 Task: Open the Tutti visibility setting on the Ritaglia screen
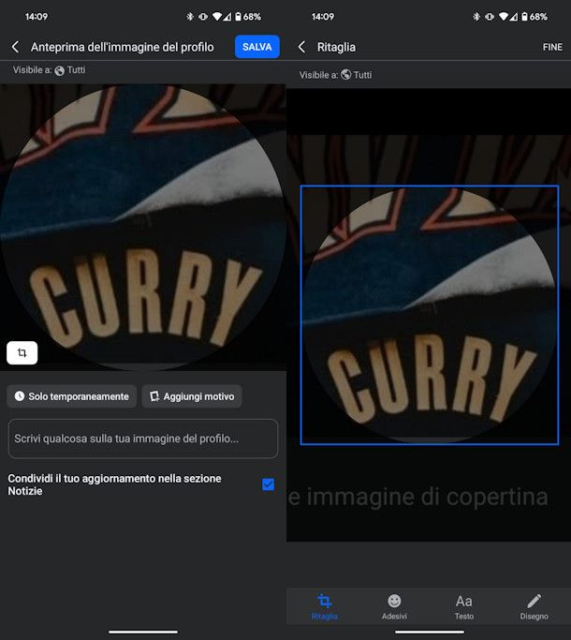[x=357, y=75]
